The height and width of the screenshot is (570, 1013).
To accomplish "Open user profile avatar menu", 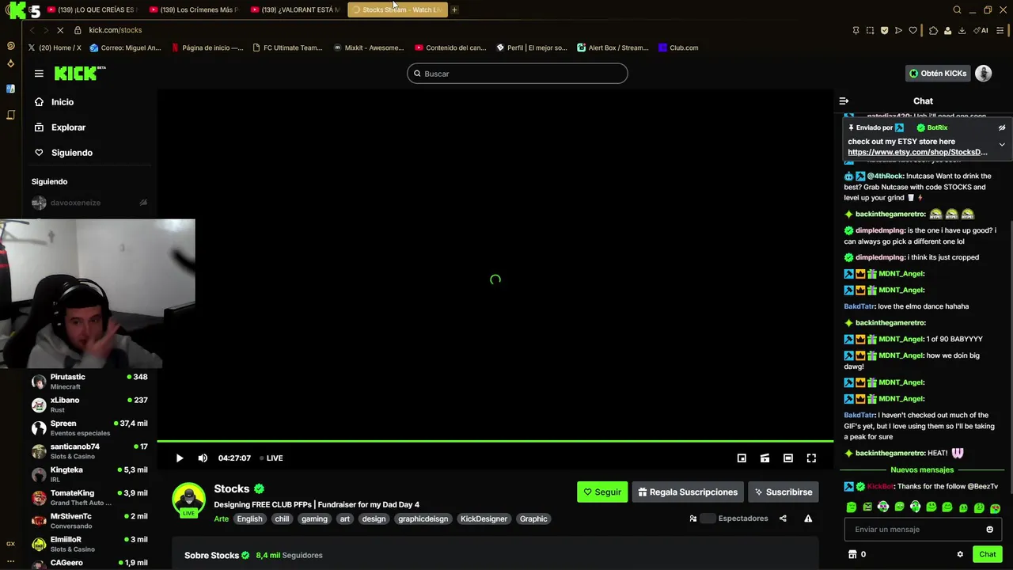I will (x=984, y=74).
